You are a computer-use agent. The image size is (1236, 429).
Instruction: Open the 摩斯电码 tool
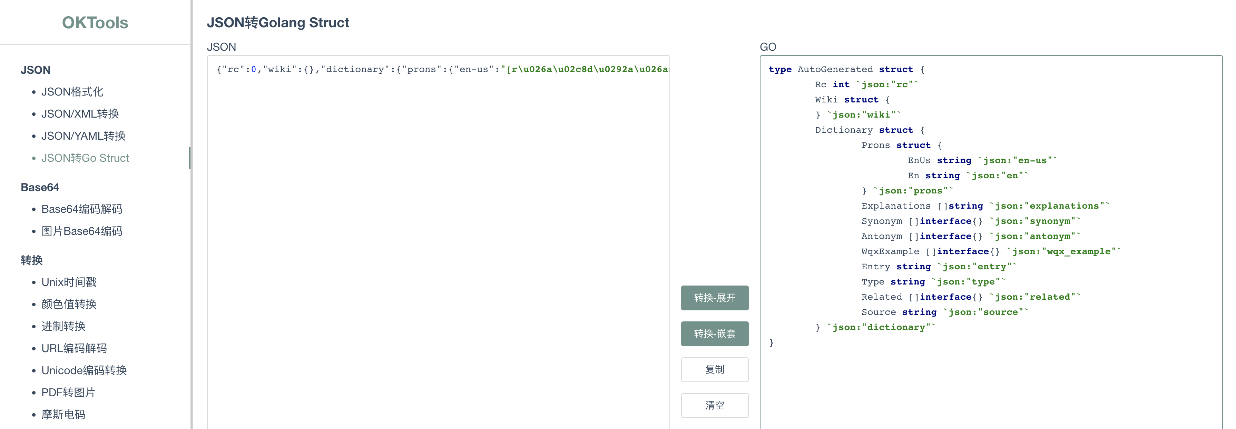click(63, 414)
